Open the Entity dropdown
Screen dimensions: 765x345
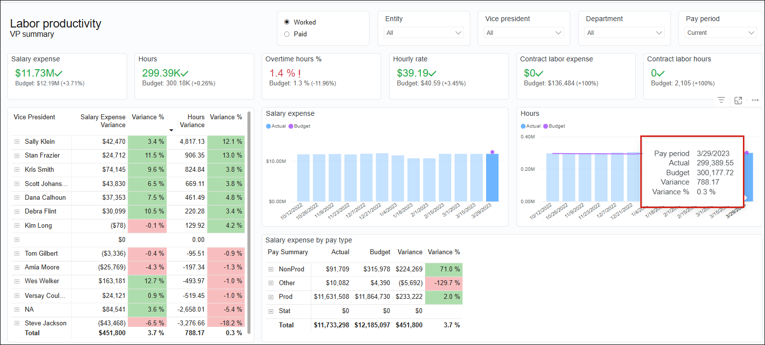point(424,33)
